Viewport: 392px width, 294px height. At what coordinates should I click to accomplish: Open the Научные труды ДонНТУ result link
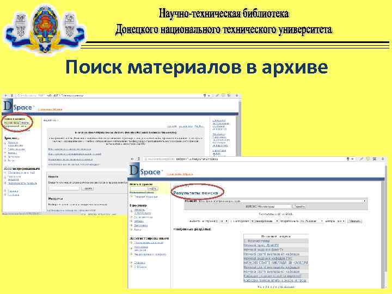pyautogui.click(x=261, y=245)
